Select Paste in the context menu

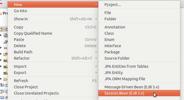(53, 40)
